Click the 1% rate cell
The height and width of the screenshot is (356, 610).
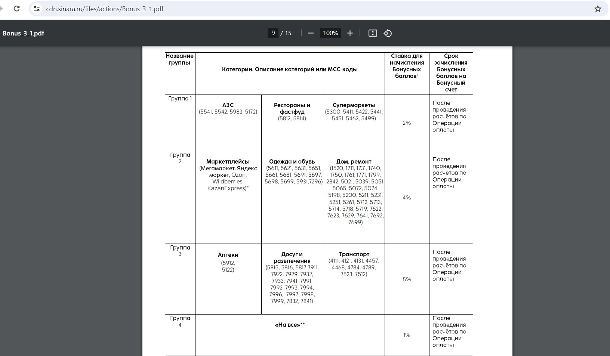click(x=407, y=335)
